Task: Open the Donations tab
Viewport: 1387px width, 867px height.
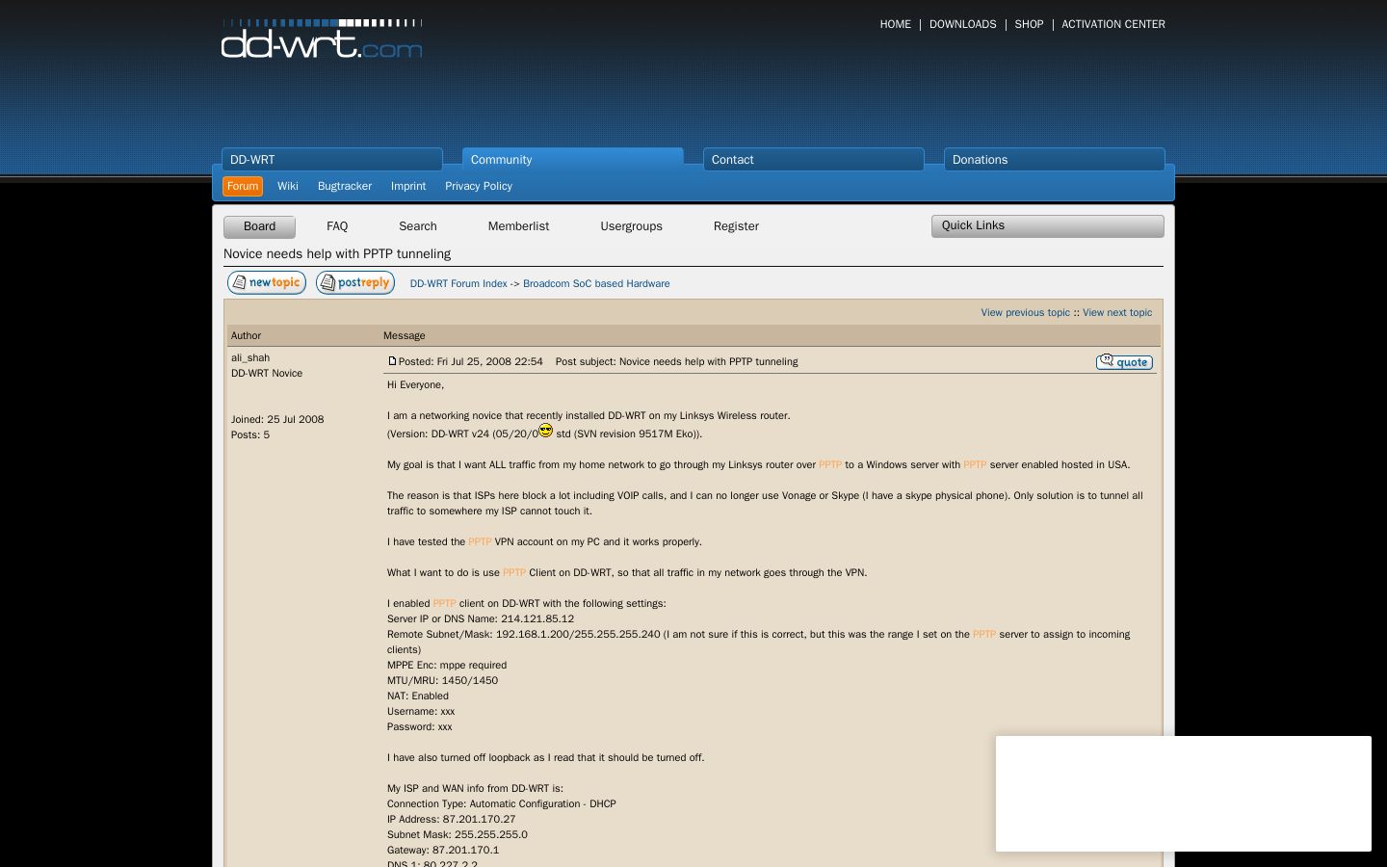Action: click(1055, 160)
